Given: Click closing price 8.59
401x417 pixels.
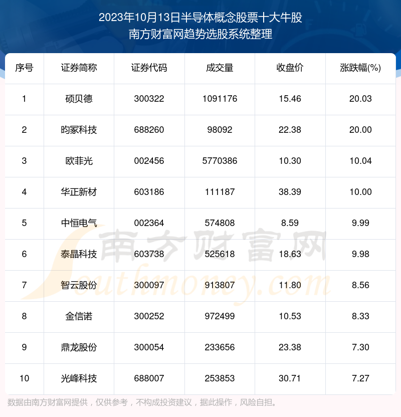Looking at the screenshot, I should coord(290,223).
